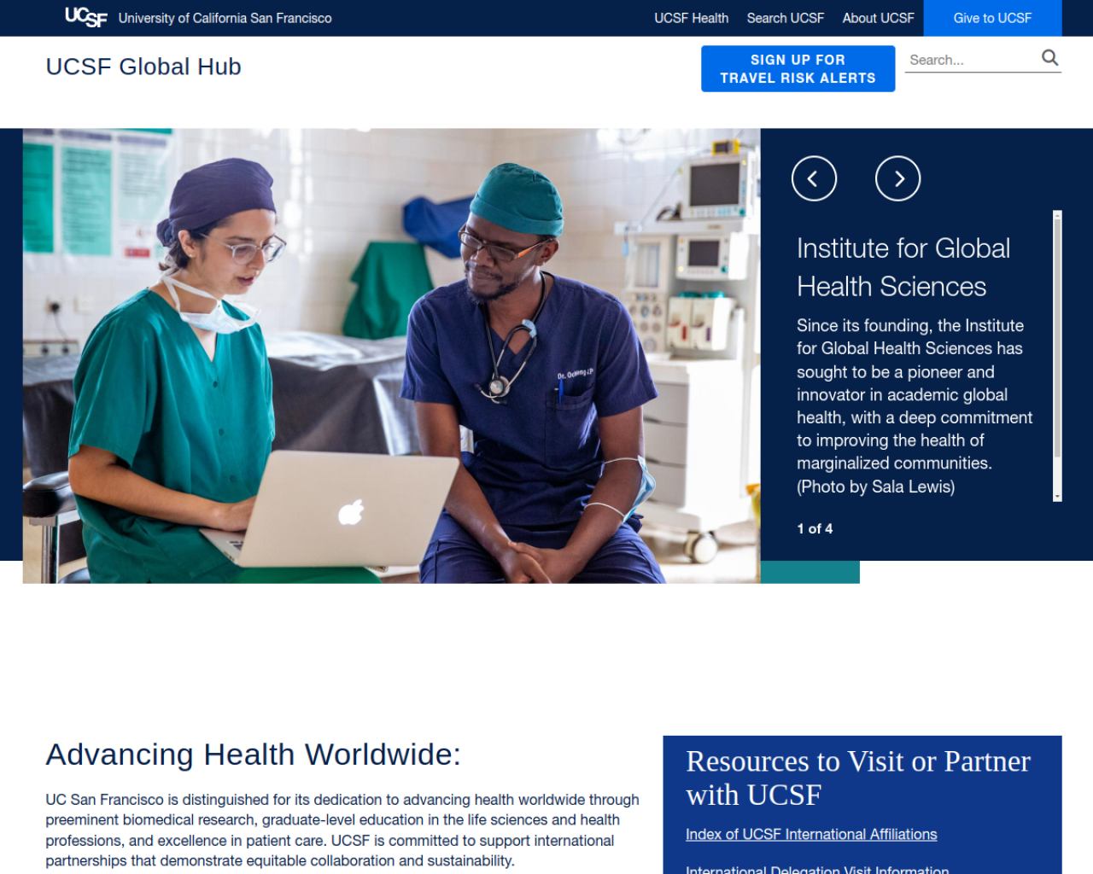The width and height of the screenshot is (1093, 874).
Task: Click Sign Up for Travel Risk Alerts
Action: point(798,68)
